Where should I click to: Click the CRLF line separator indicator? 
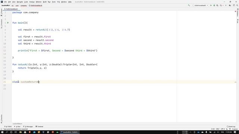coord(217,129)
